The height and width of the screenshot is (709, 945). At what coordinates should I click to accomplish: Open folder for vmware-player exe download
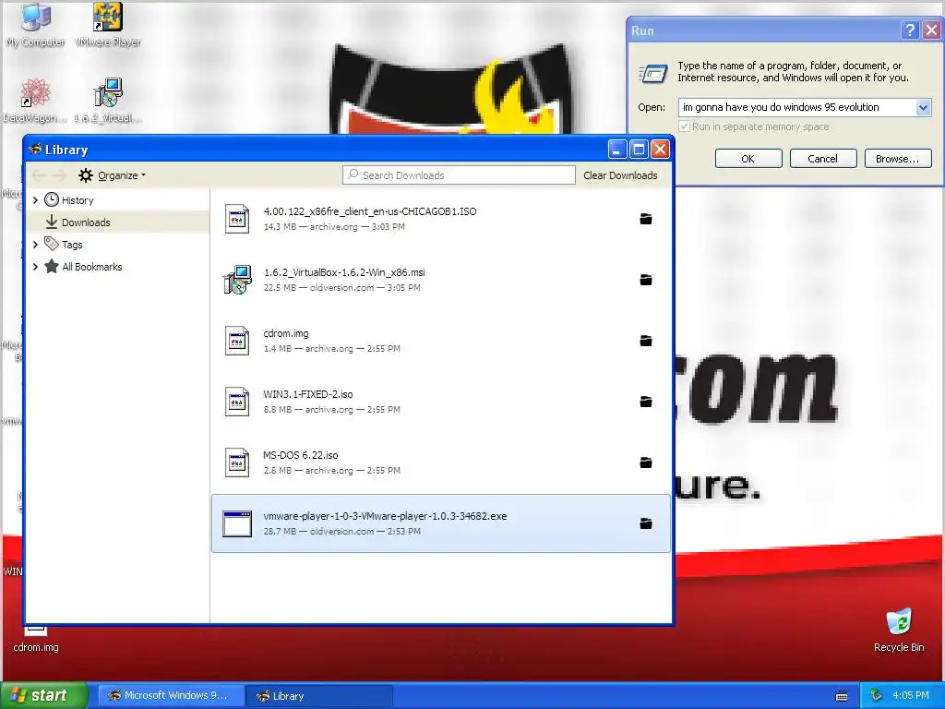click(x=645, y=523)
